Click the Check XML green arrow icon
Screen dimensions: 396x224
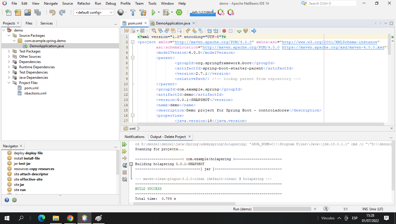pyautogui.click(x=239, y=31)
